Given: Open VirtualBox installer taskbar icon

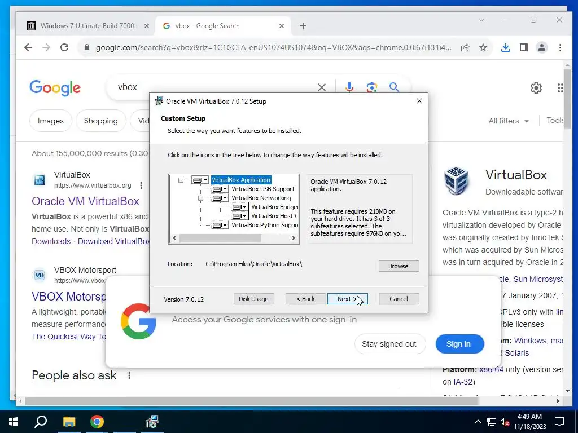Looking at the screenshot, I should (152, 422).
